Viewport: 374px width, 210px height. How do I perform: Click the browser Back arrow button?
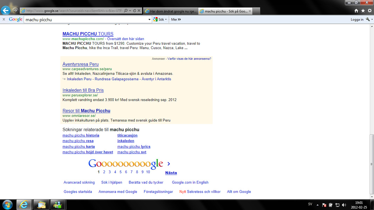6,10
